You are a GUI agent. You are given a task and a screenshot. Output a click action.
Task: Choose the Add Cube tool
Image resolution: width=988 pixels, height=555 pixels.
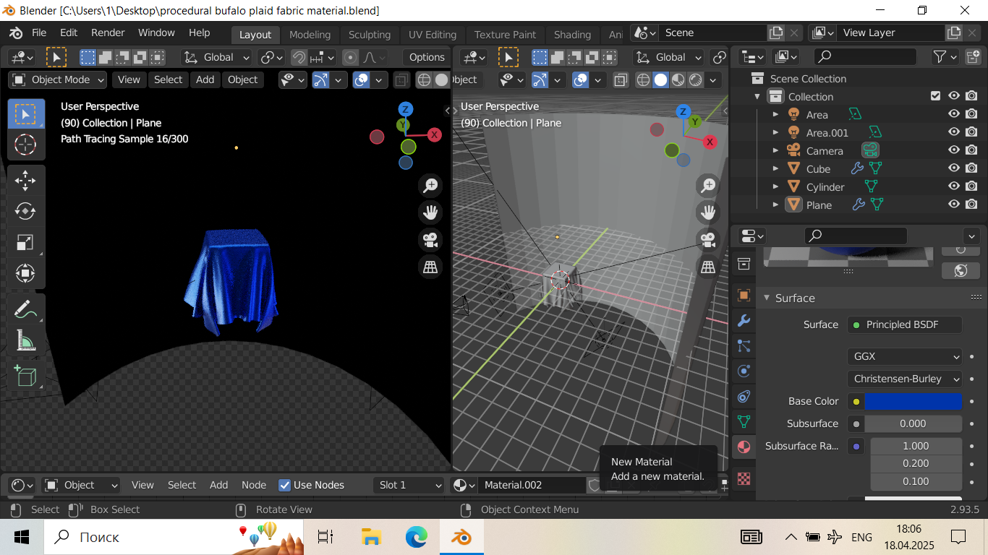pos(25,376)
